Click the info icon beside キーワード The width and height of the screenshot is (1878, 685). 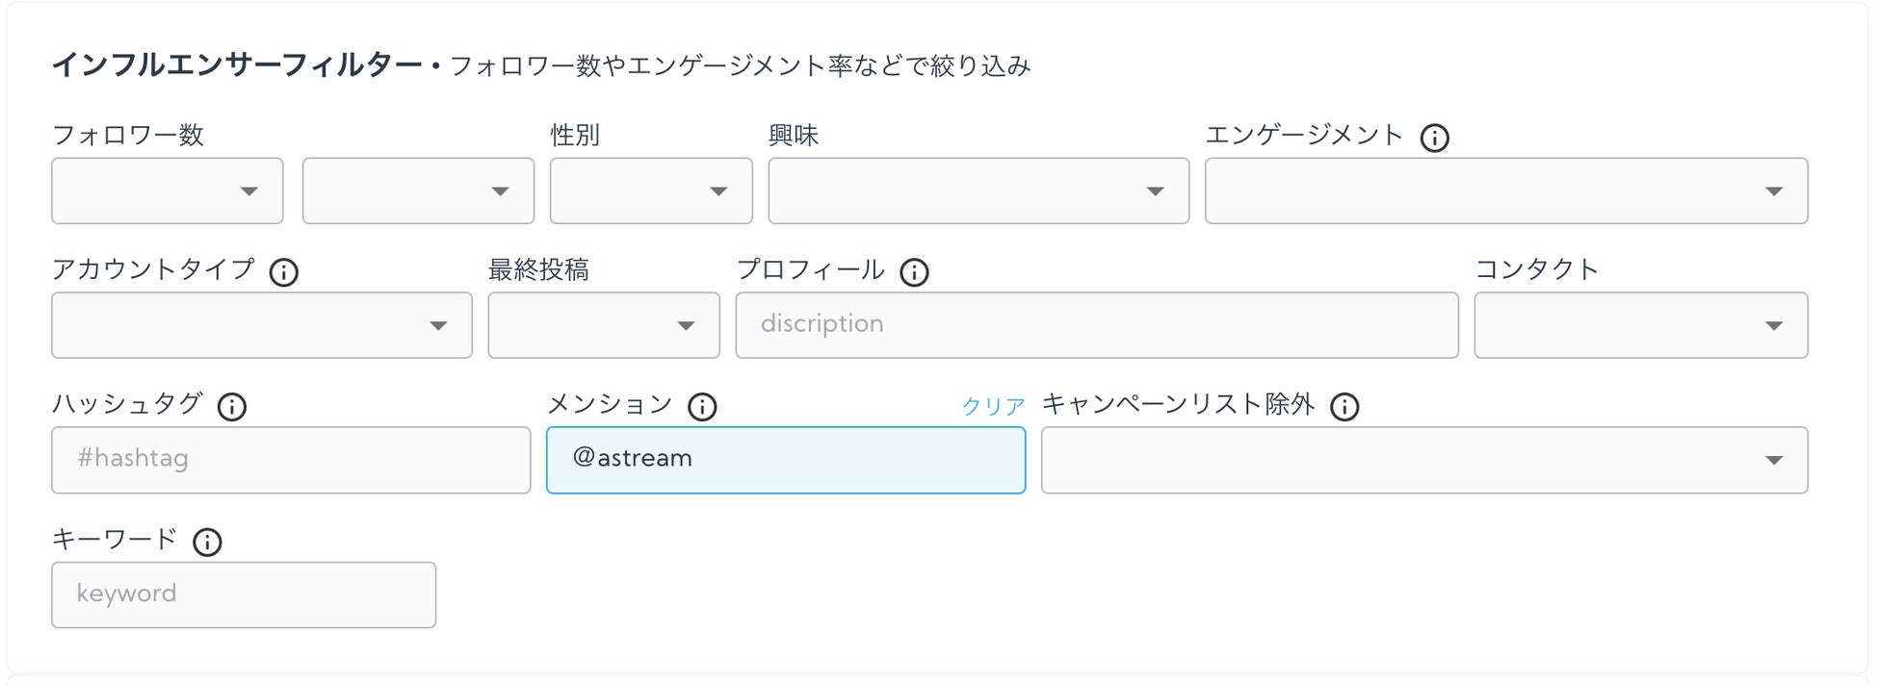click(207, 542)
